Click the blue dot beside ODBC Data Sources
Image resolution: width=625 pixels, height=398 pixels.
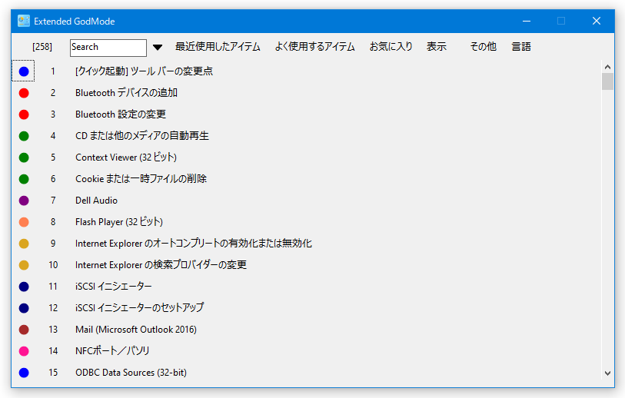[x=24, y=373]
